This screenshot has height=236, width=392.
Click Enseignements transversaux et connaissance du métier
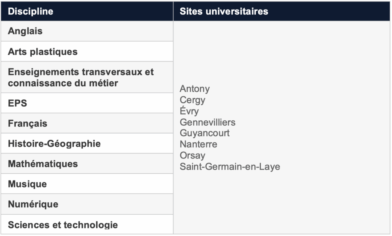coord(81,77)
